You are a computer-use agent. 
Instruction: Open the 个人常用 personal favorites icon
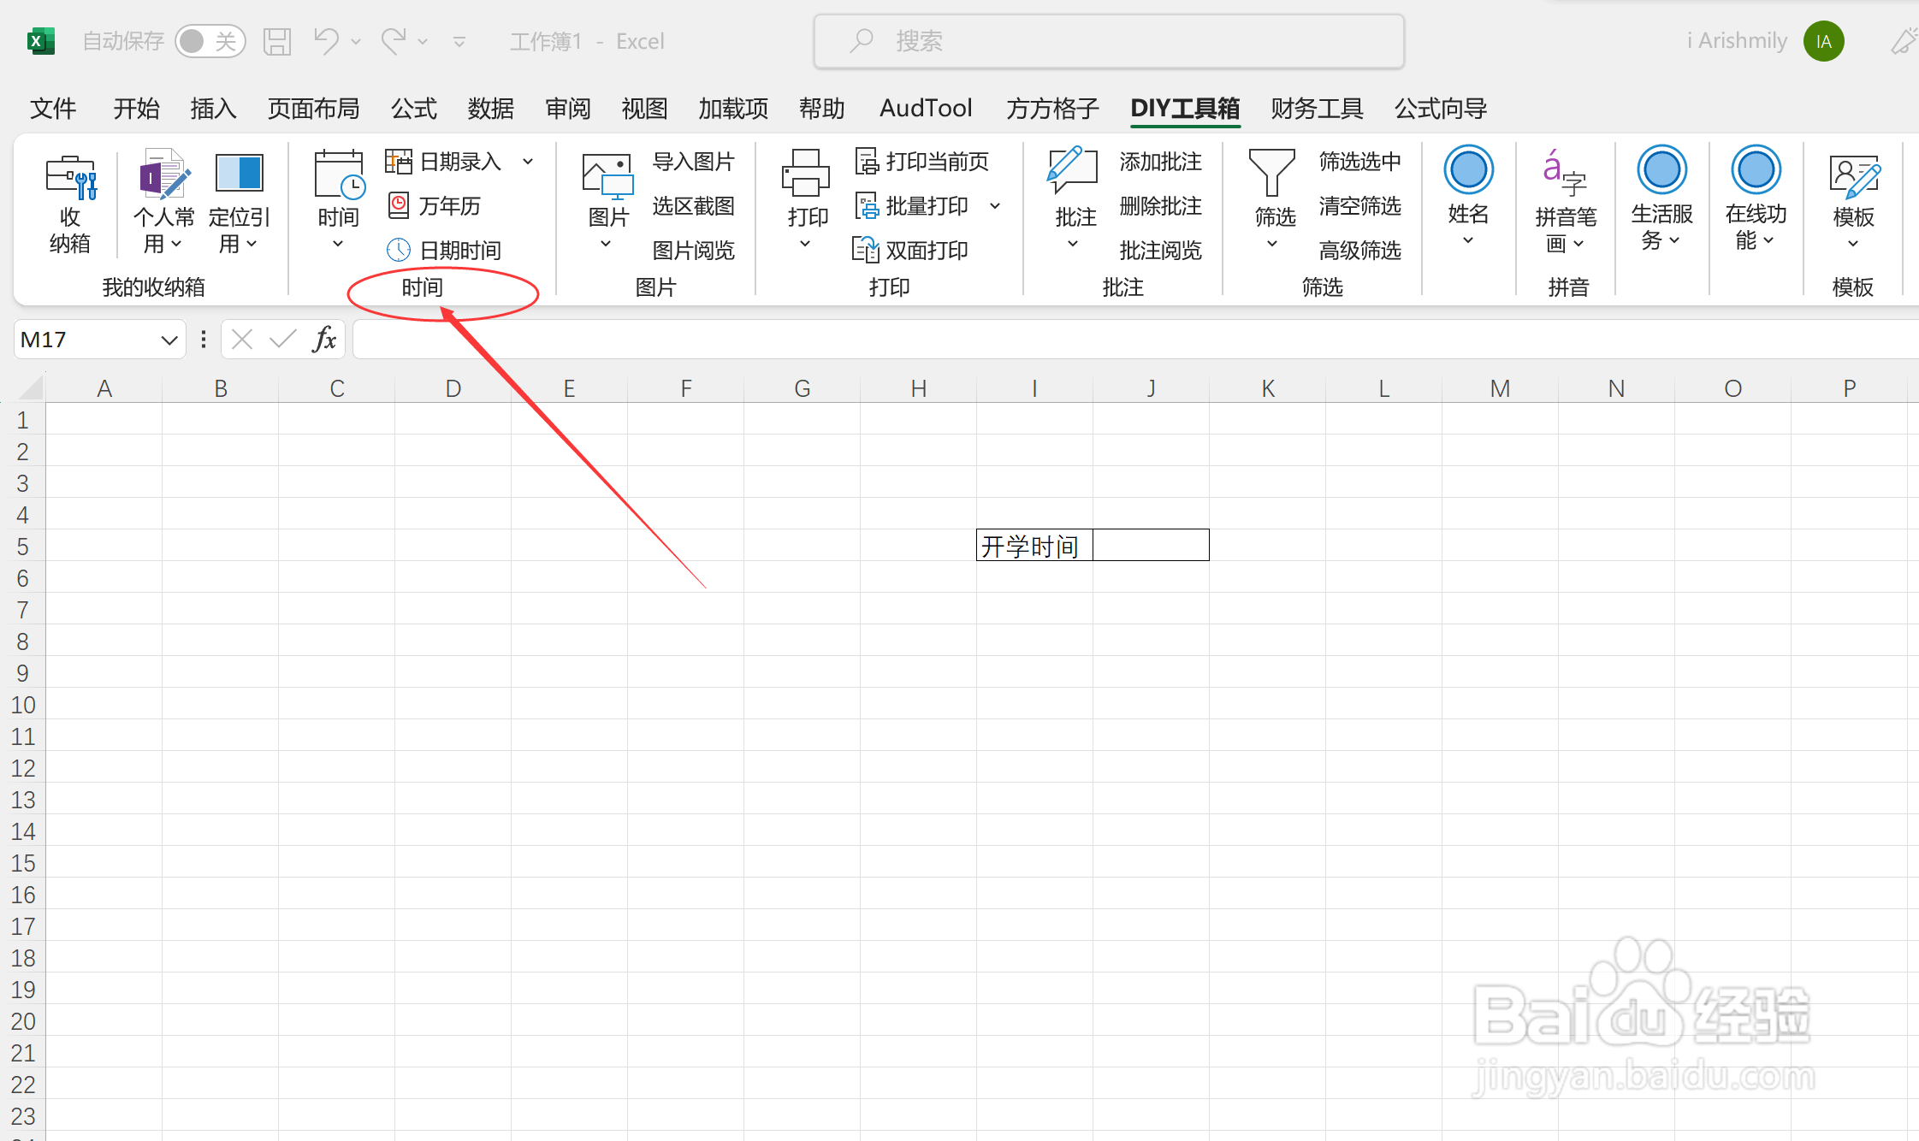coord(163,174)
